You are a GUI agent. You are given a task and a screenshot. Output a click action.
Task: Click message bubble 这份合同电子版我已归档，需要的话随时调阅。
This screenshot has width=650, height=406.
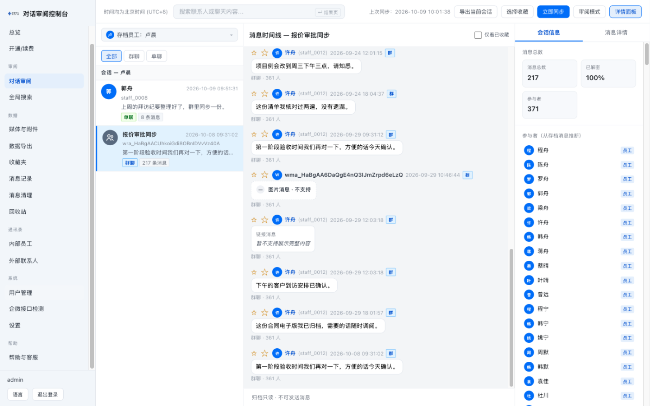point(318,326)
